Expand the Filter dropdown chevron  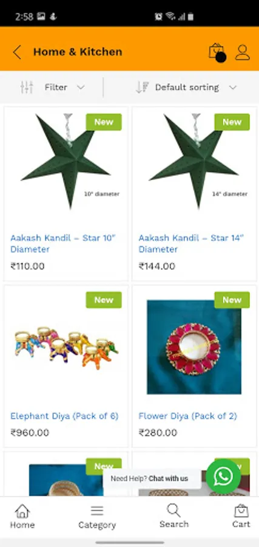81,87
